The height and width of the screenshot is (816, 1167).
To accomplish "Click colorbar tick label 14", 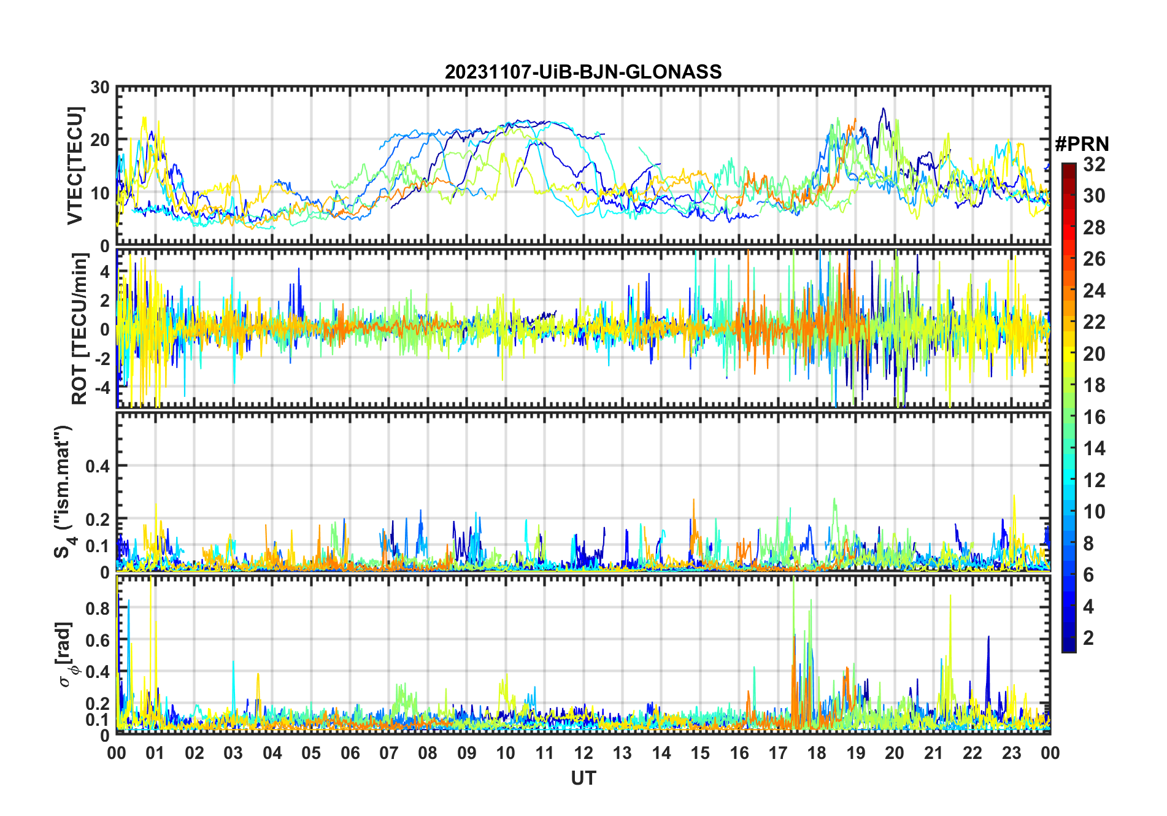I will 1094,448.
